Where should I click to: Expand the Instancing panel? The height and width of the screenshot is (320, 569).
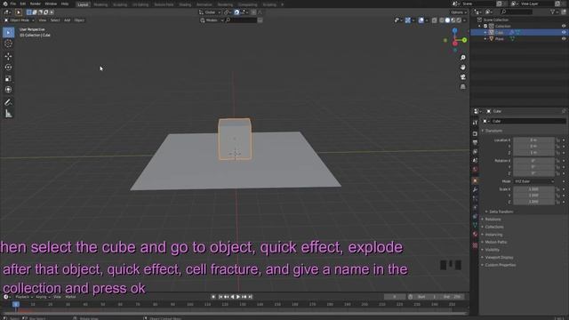click(493, 235)
